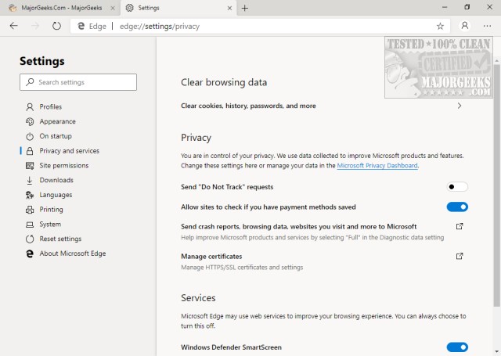Open Microsoft Privacy Dashboard link

[x=377, y=166]
